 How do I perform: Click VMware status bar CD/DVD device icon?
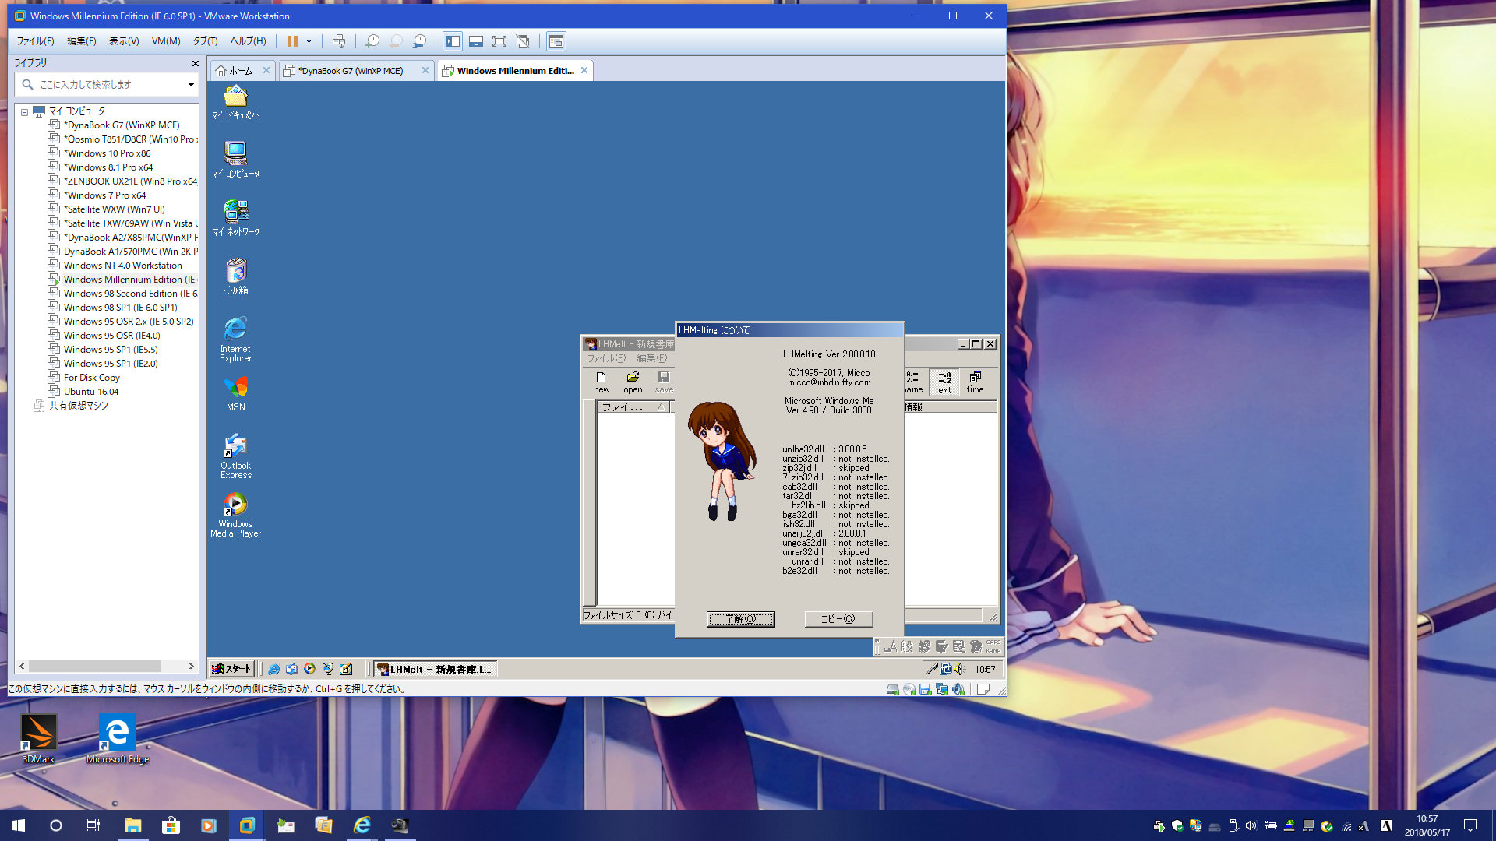pos(909,689)
